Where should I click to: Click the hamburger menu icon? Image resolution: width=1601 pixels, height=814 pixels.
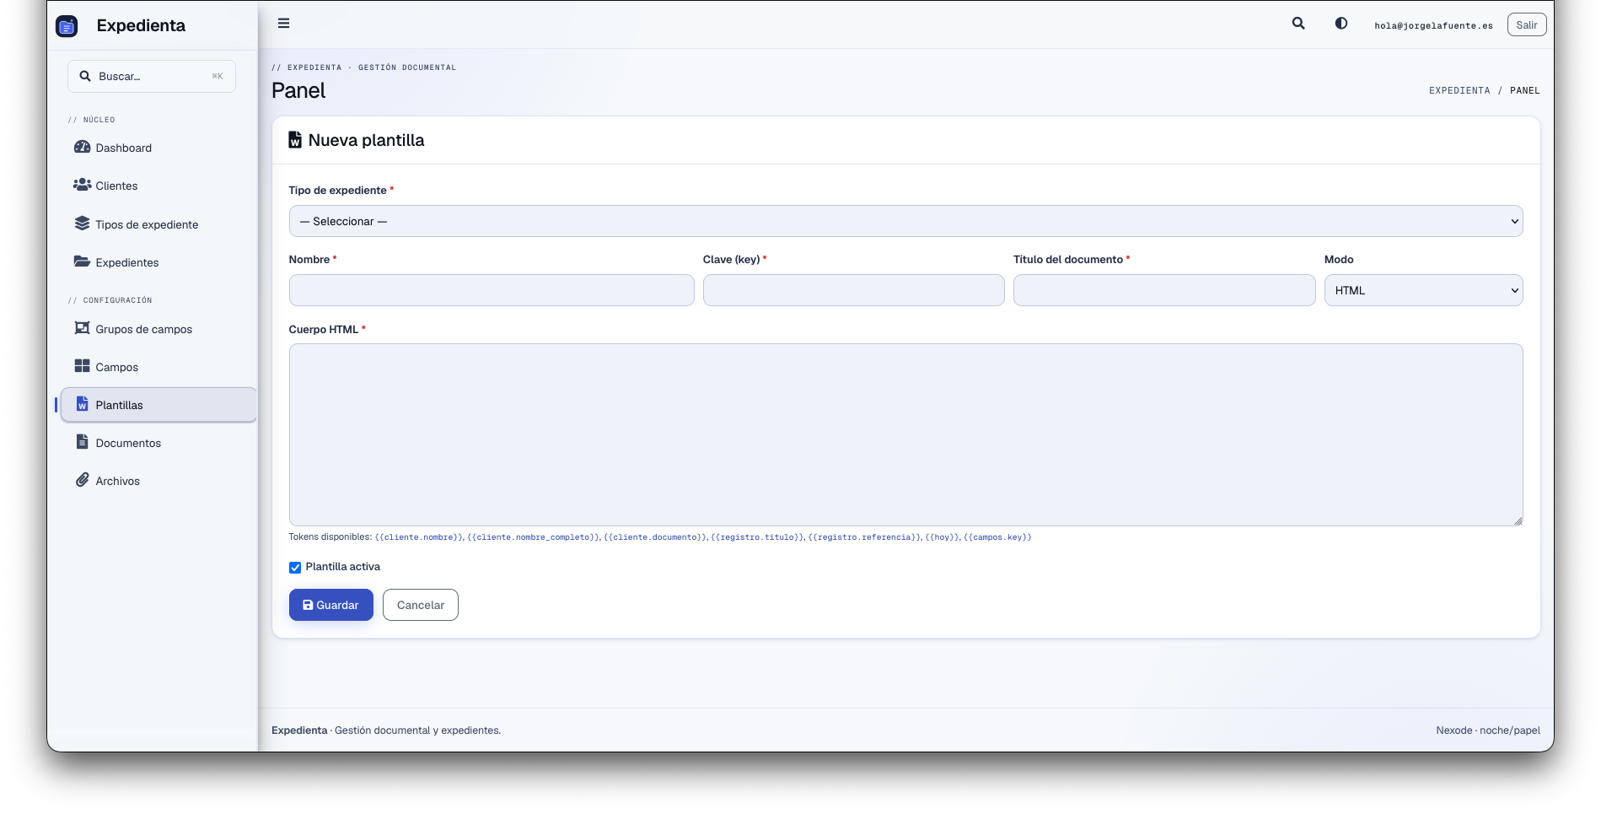(283, 24)
